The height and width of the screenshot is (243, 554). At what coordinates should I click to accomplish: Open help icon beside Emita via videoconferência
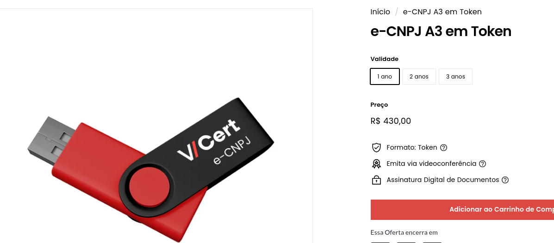[483, 164]
